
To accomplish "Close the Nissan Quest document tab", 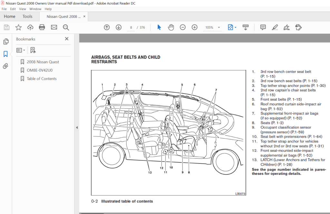I will (x=84, y=16).
